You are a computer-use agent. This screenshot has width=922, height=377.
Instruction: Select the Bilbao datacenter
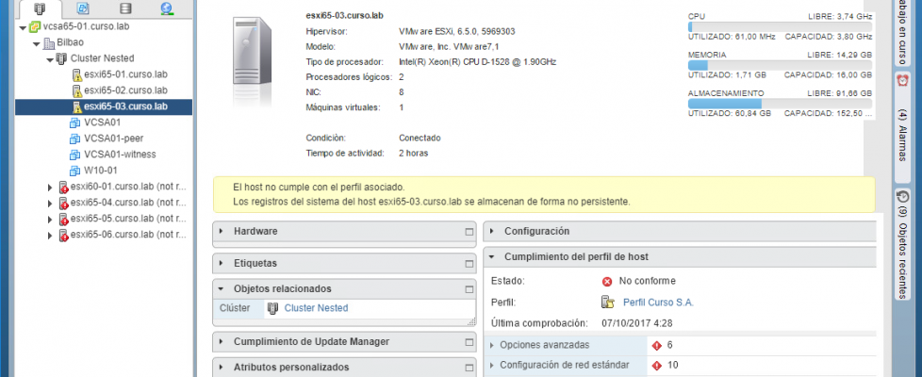[x=70, y=43]
